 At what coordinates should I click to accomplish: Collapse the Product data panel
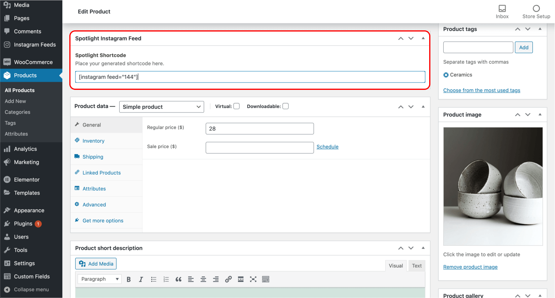pyautogui.click(x=423, y=107)
